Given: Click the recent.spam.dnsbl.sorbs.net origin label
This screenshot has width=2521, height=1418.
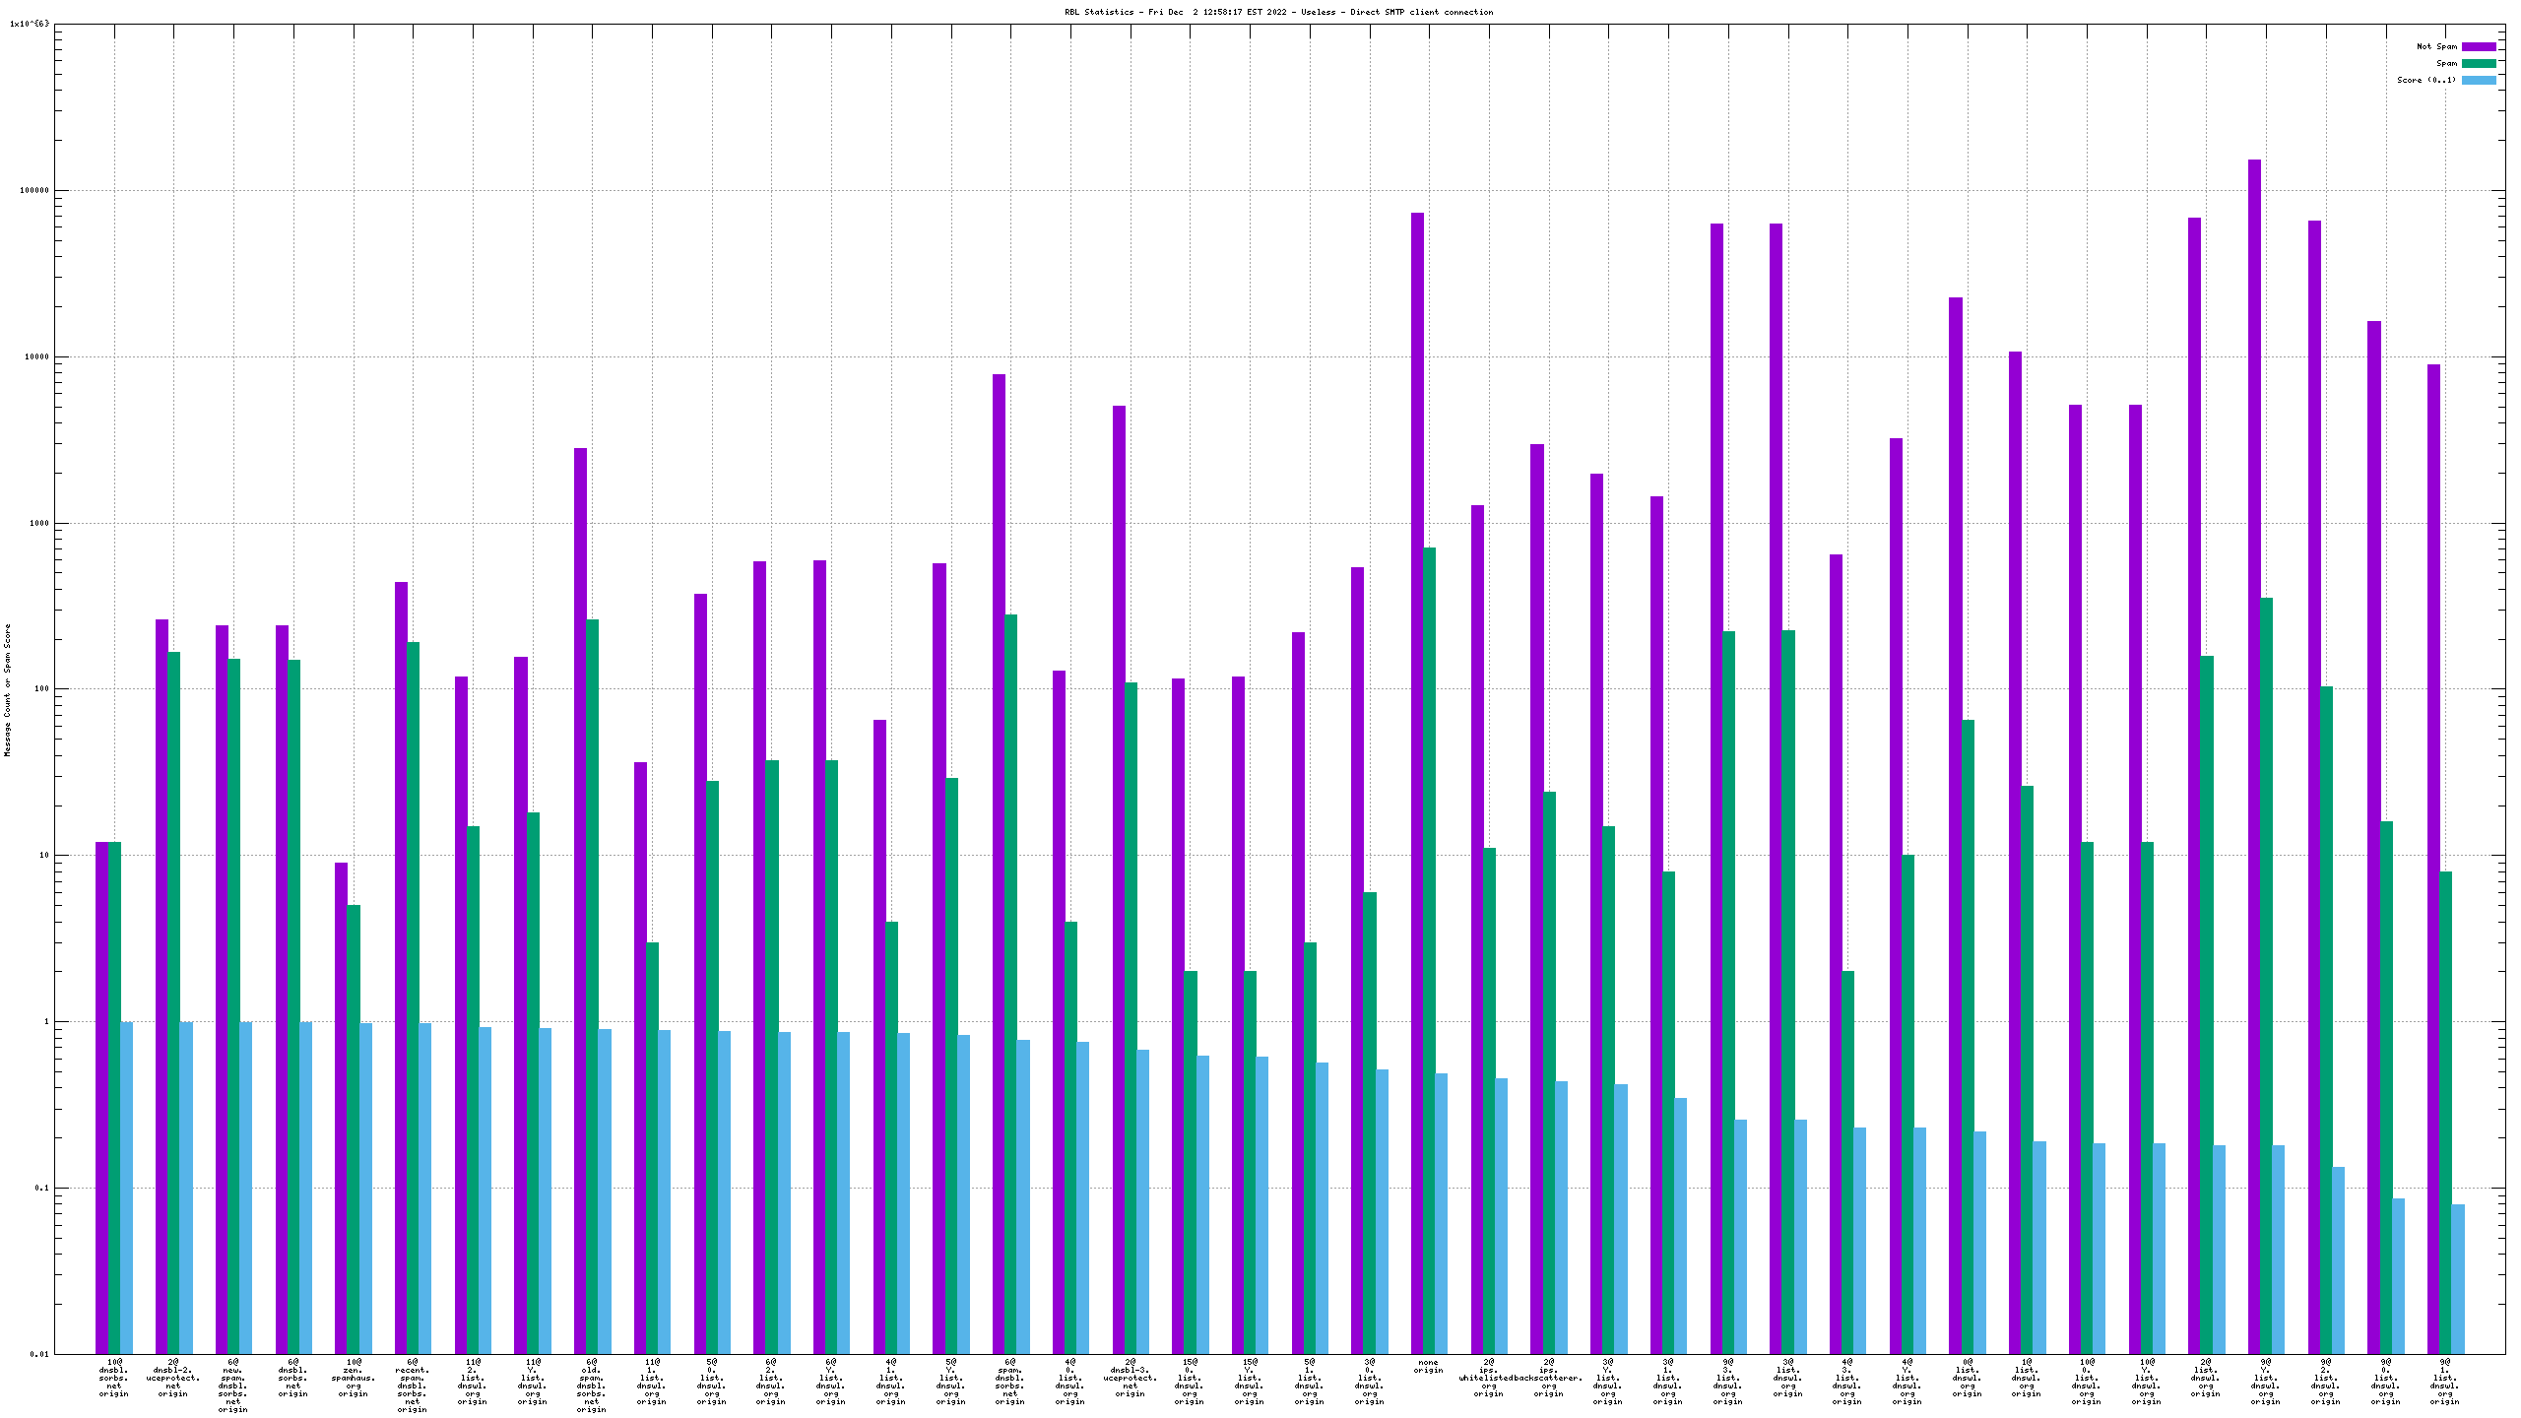Looking at the screenshot, I should [x=413, y=1386].
